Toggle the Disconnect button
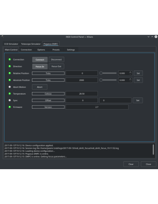The height and width of the screenshot is (204, 158). click(56, 60)
